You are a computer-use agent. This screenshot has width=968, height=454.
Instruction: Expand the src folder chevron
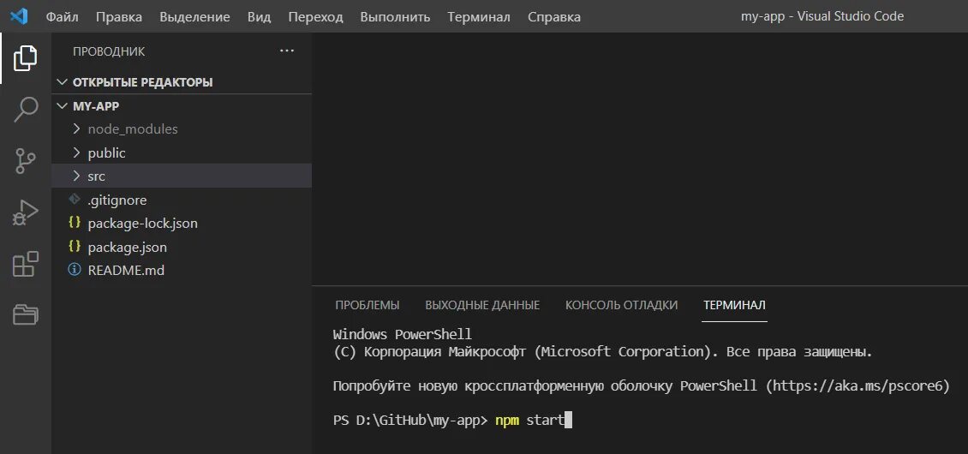(76, 176)
